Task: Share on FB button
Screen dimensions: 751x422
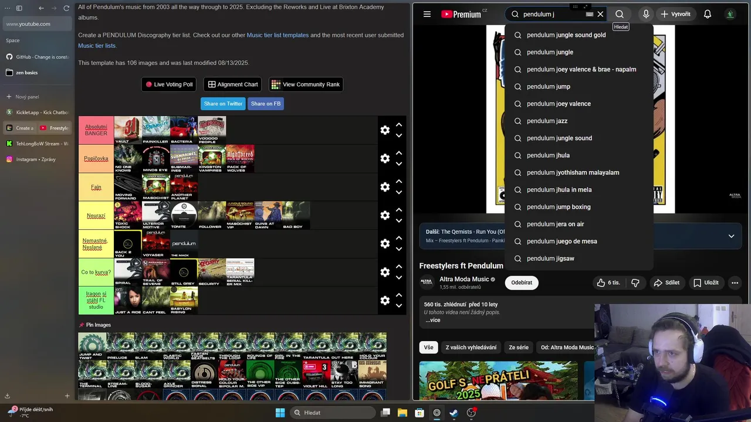Action: click(x=266, y=104)
